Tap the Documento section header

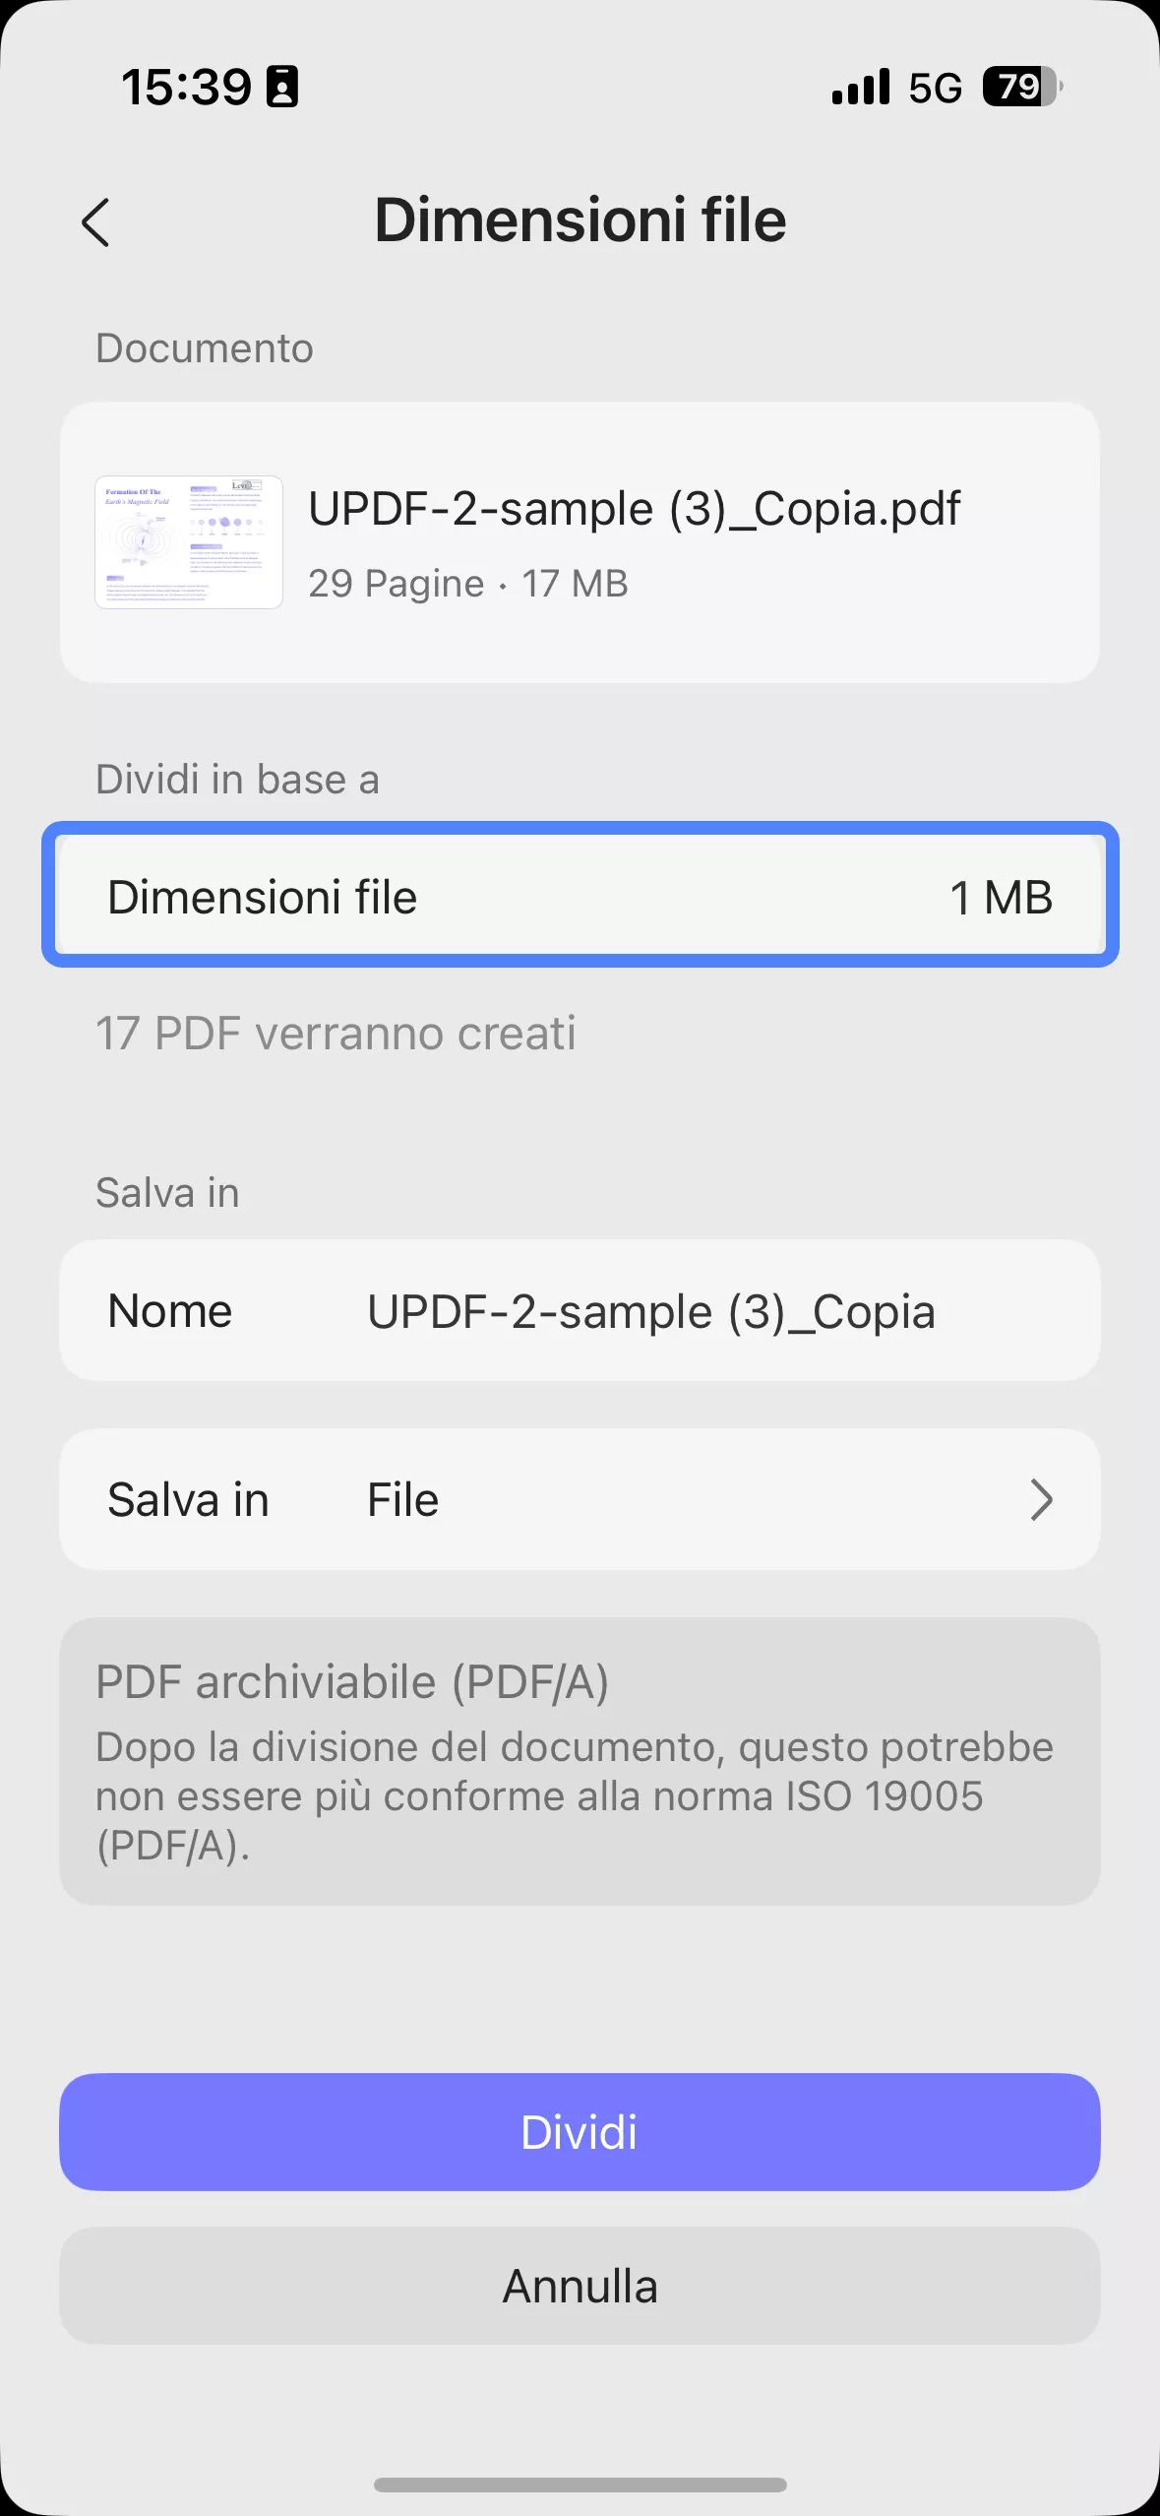204,347
